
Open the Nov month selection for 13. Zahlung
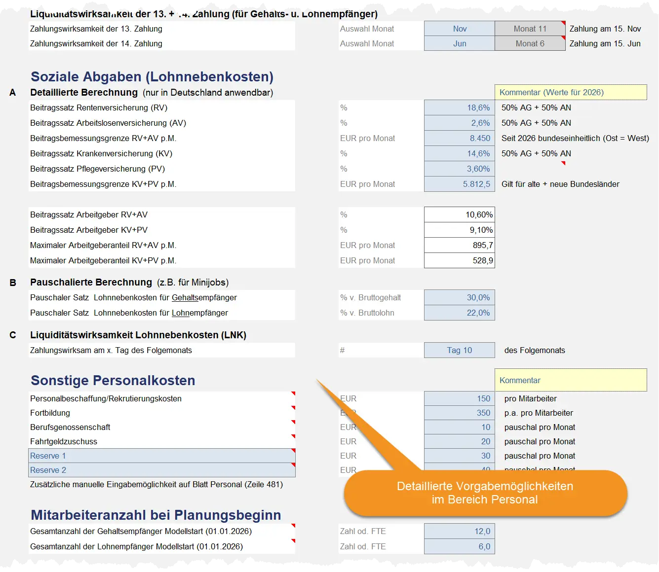459,29
